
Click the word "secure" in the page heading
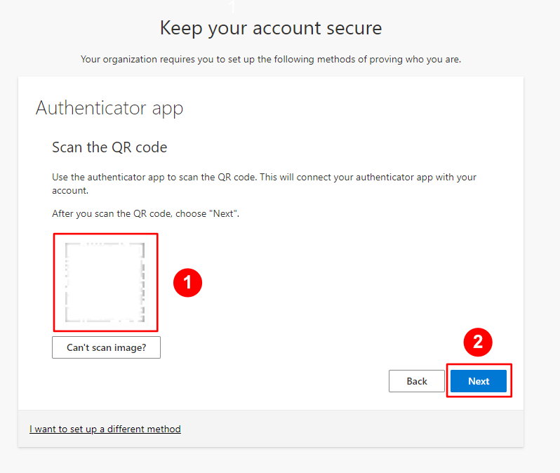(349, 28)
